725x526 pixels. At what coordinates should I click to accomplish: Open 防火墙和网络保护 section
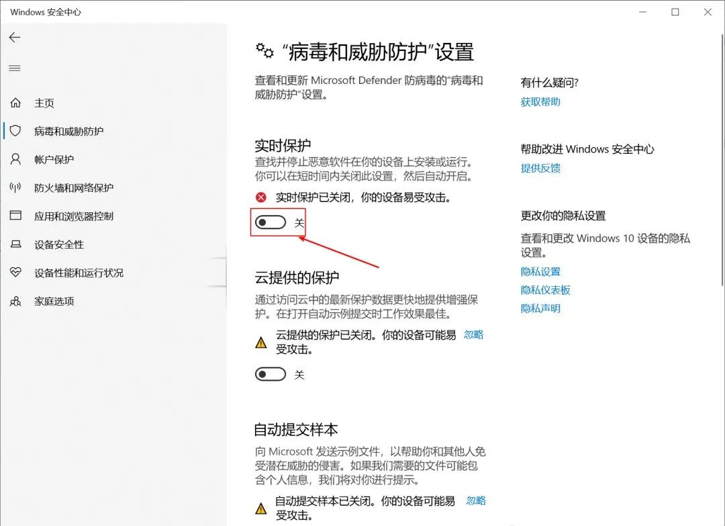(x=74, y=188)
